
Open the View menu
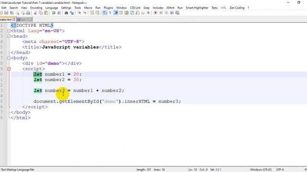coord(24,8)
